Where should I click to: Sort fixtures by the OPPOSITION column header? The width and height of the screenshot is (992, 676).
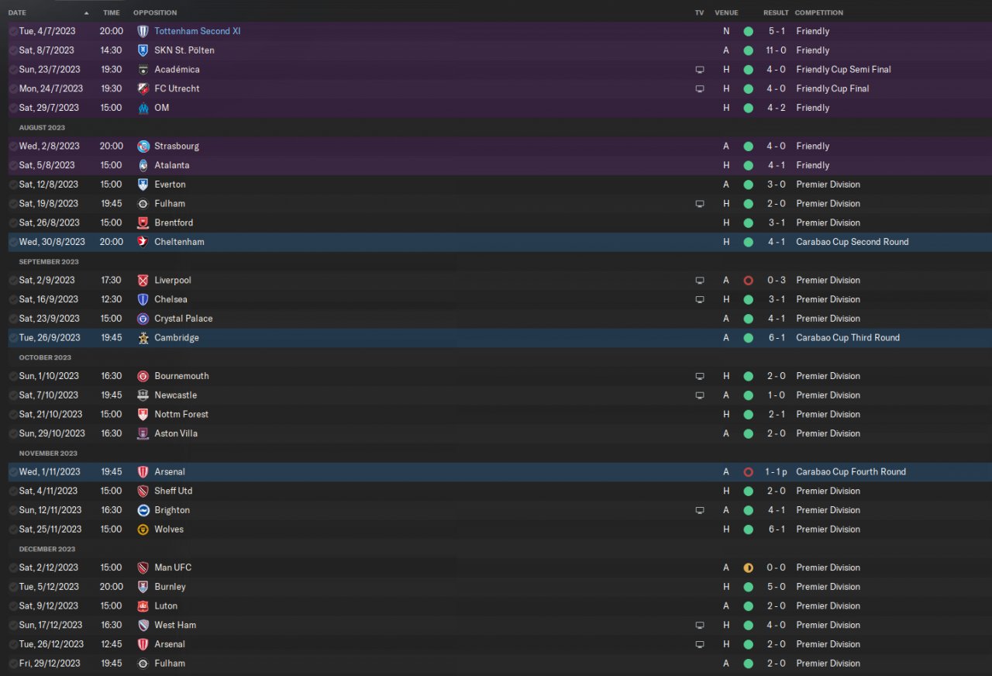155,13
